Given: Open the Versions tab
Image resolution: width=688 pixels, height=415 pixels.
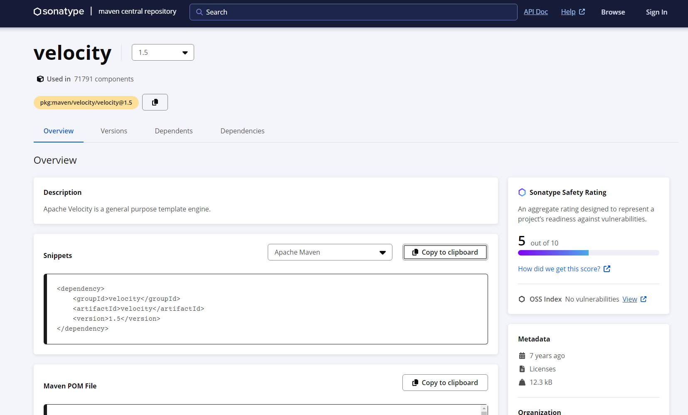Looking at the screenshot, I should [x=114, y=131].
